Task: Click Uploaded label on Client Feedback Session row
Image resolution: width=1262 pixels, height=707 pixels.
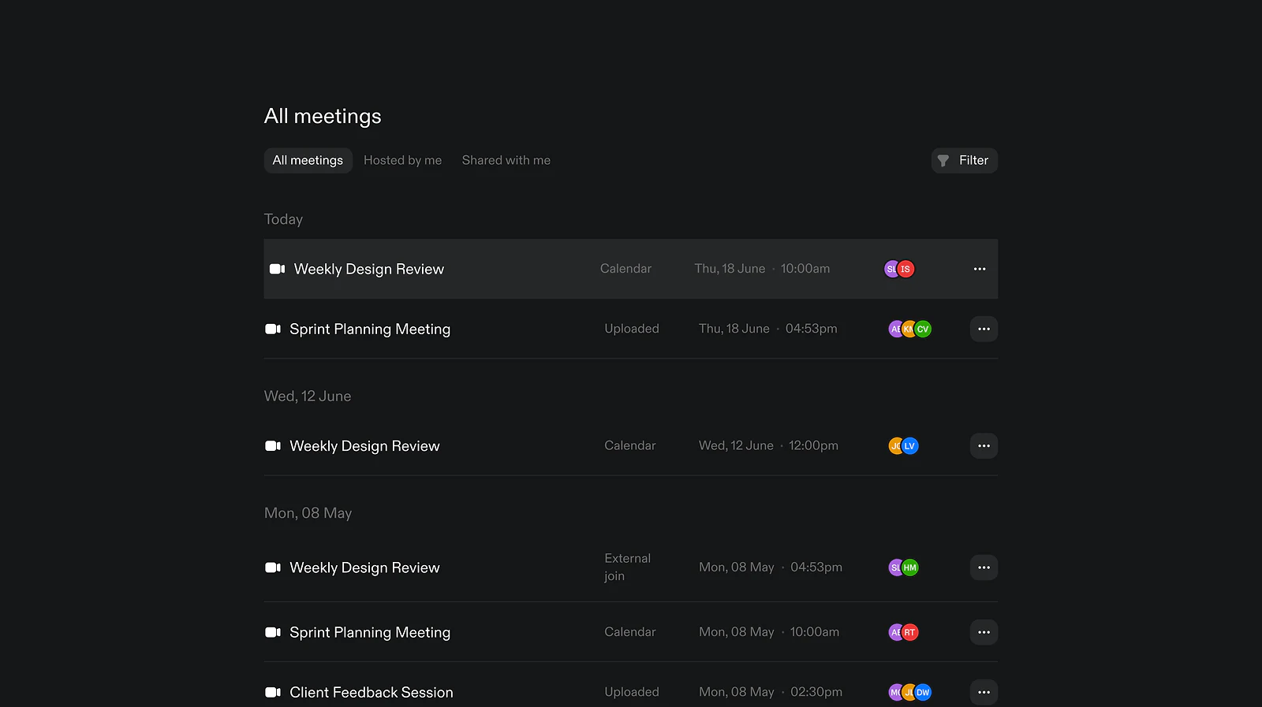Action: pos(632,692)
